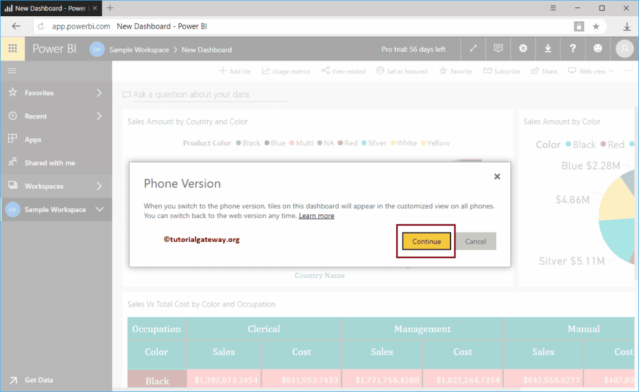This screenshot has height=392, width=639.
Task: Select Sample Workspace in navigation pane
Action: [x=56, y=209]
